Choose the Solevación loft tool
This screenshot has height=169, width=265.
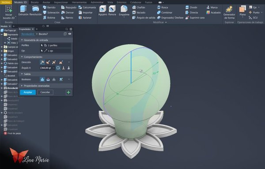(x=51, y=12)
